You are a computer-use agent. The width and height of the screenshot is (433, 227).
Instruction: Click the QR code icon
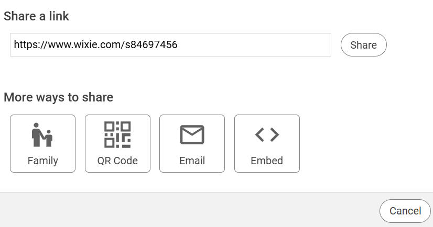(x=117, y=135)
